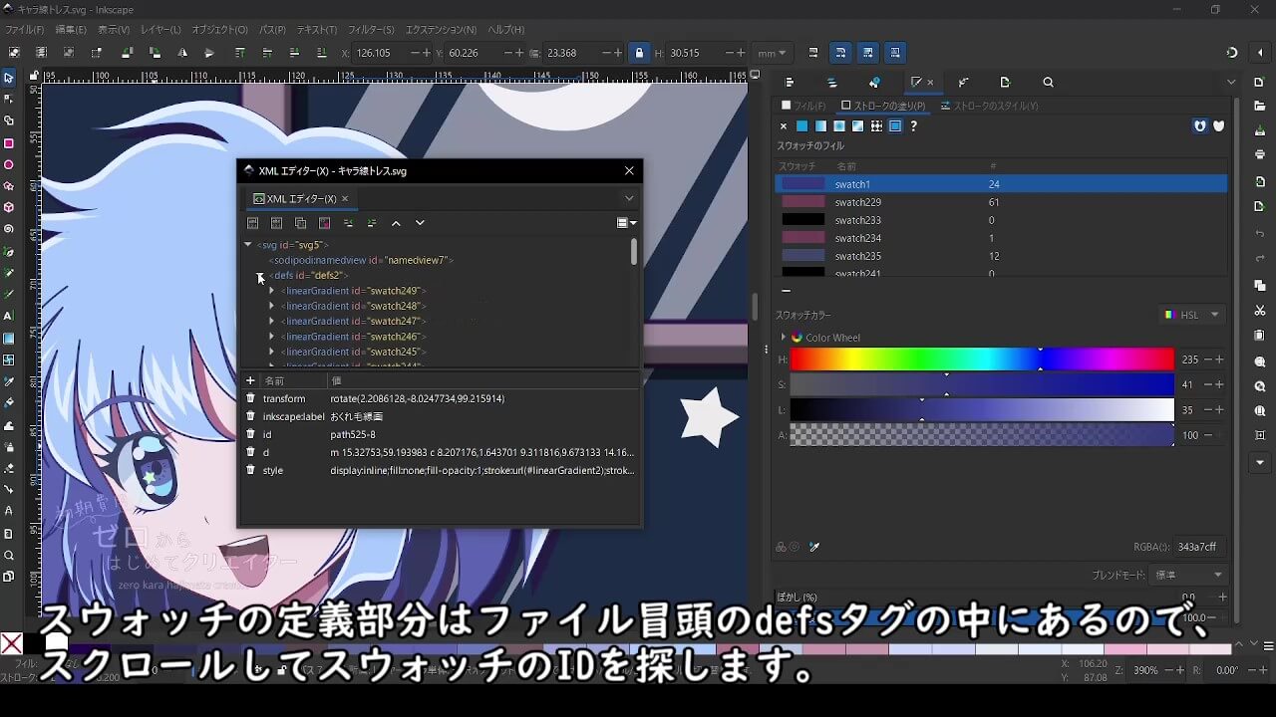
Task: Open the レイヤー(L) menu
Action: point(160,30)
